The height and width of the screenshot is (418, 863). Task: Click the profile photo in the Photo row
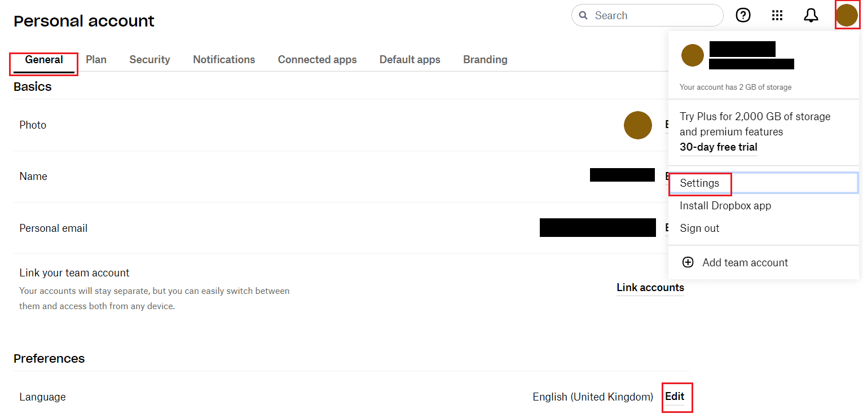[x=638, y=125]
